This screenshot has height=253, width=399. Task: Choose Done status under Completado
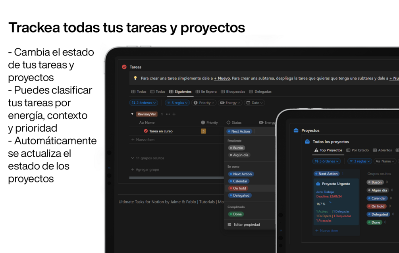[236, 214]
